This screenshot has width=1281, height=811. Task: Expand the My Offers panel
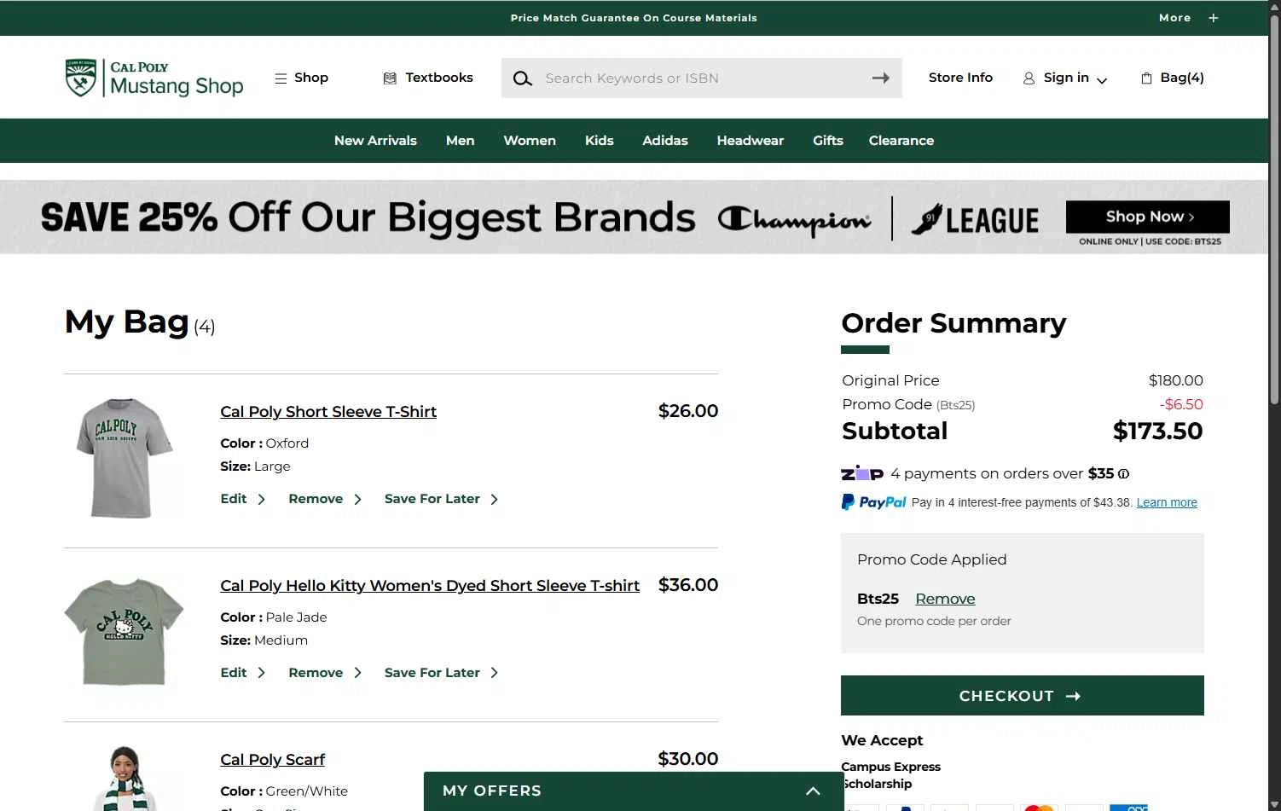(x=813, y=791)
